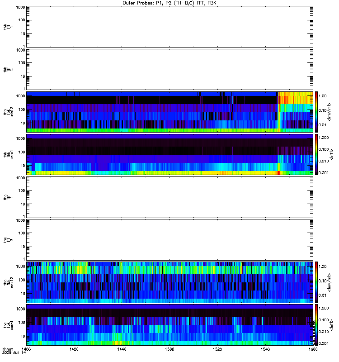Image resolution: width=339 pixels, height=362 pixels.
Task: Click the '1600' time axis label
Action: [x=313, y=349]
